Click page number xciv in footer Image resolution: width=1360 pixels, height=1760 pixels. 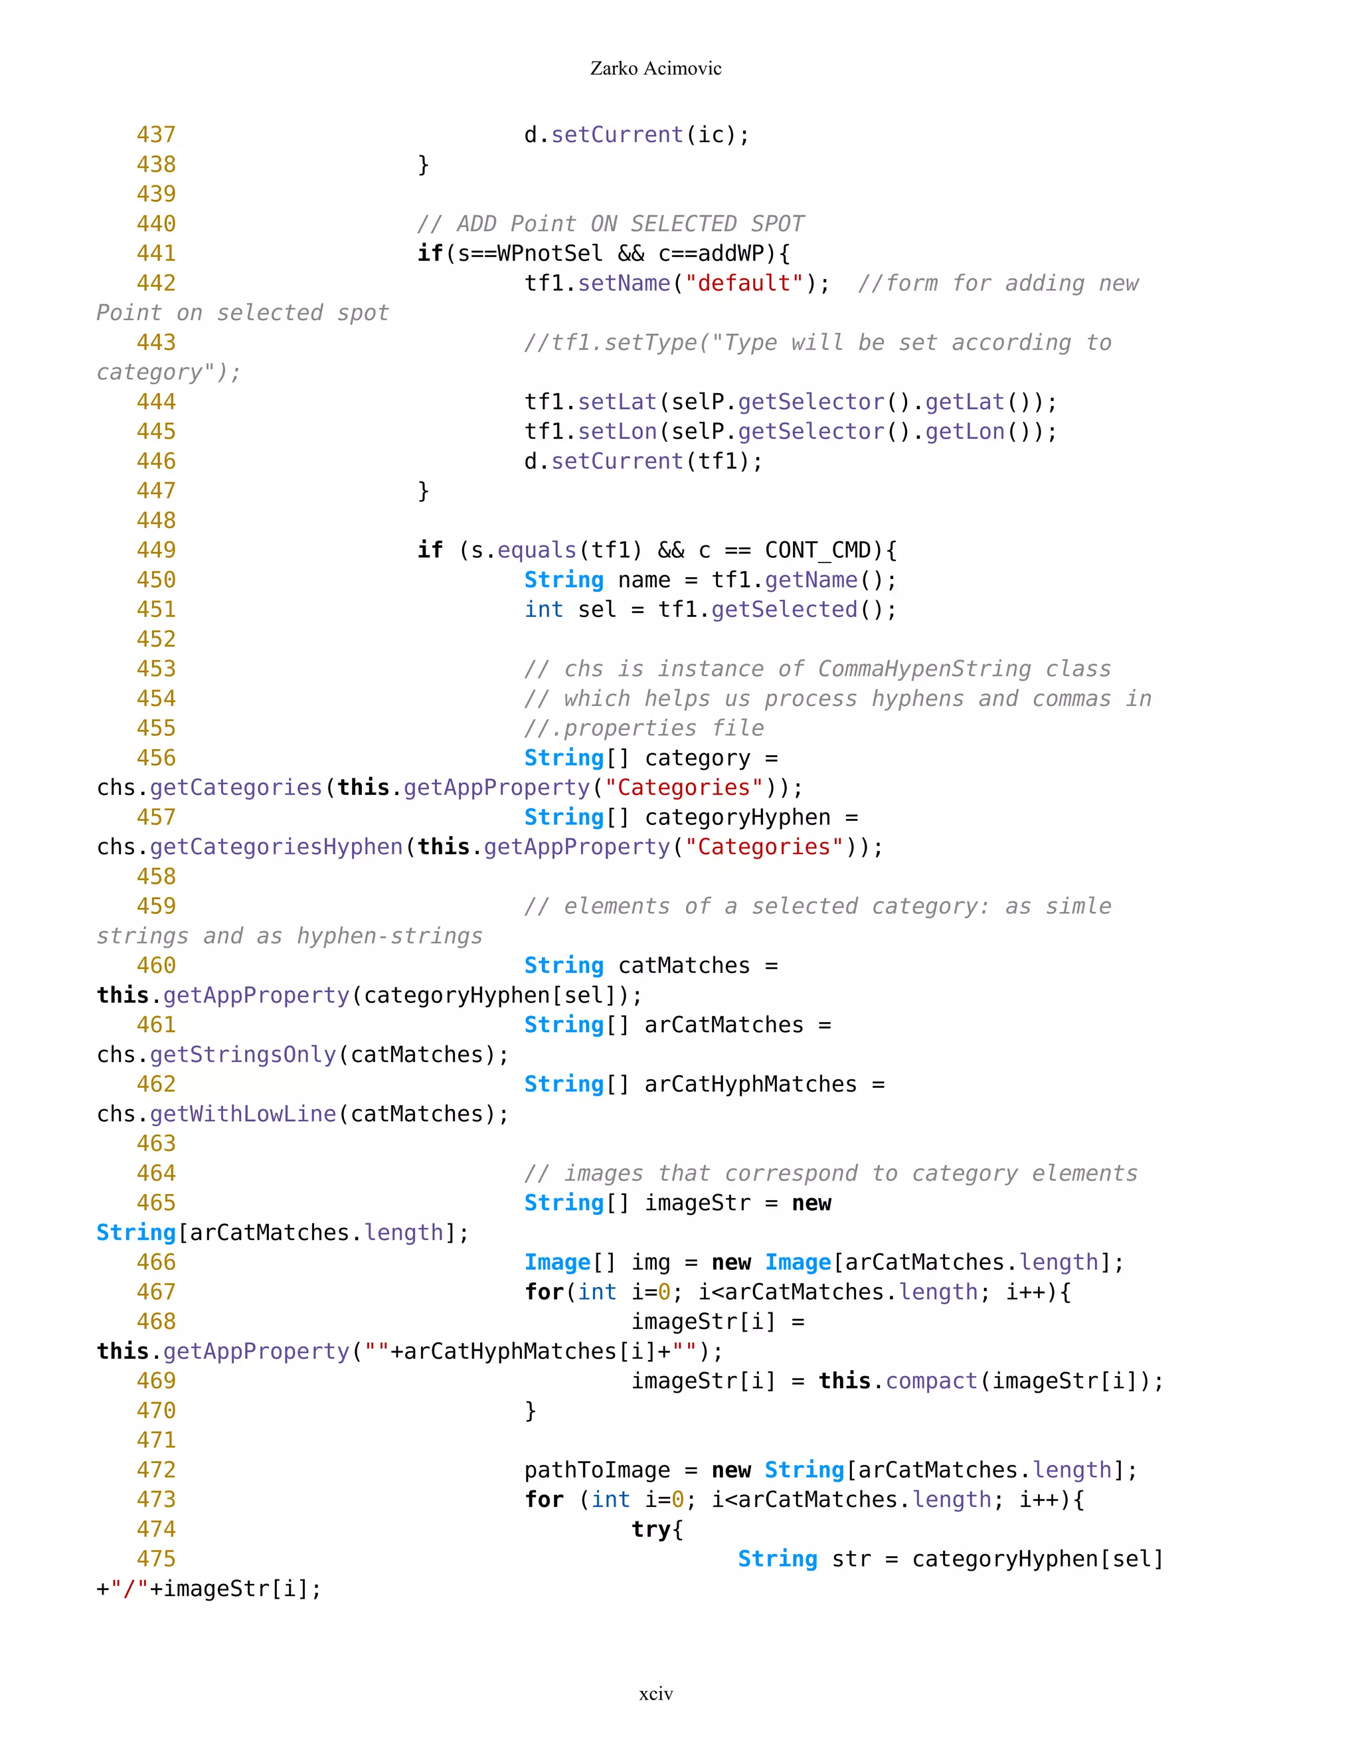coord(656,1694)
